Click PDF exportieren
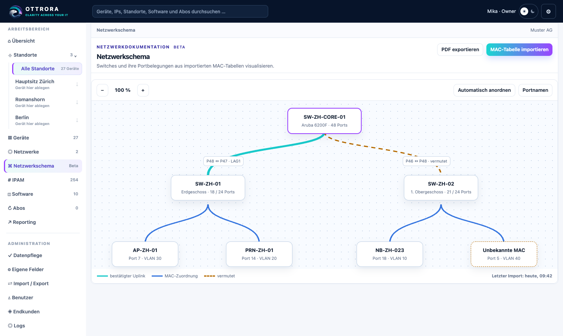 click(x=460, y=50)
